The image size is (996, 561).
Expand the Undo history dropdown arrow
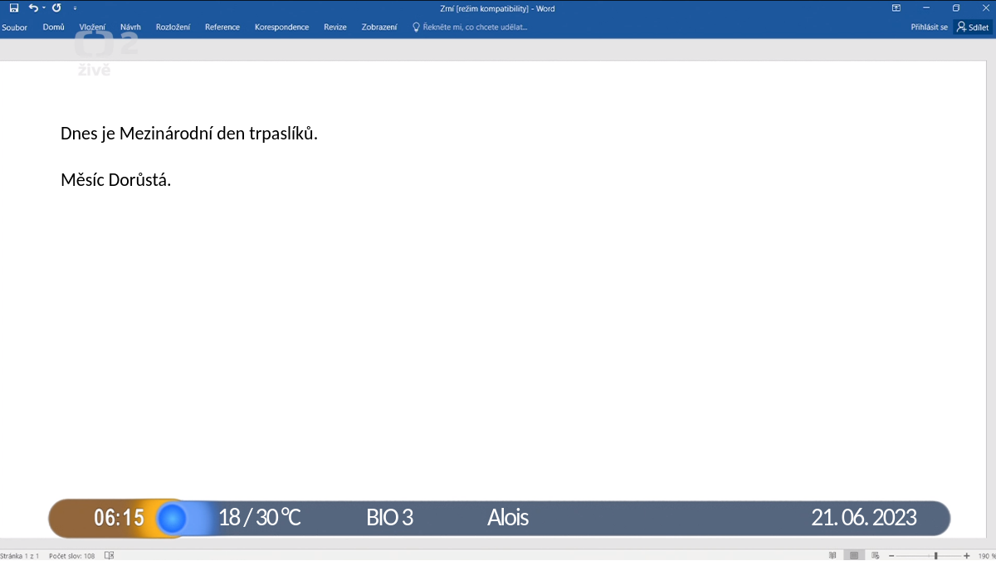click(x=44, y=7)
